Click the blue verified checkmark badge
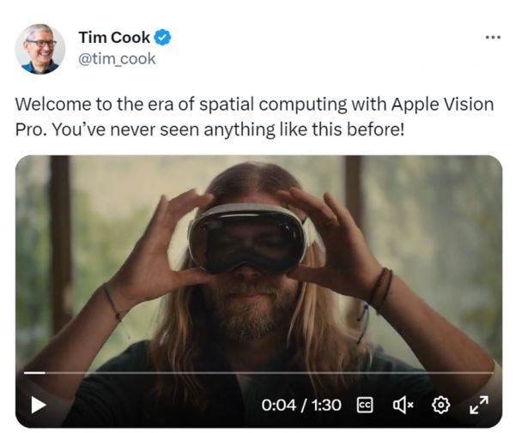Screen dimensions: 515x433 161,38
